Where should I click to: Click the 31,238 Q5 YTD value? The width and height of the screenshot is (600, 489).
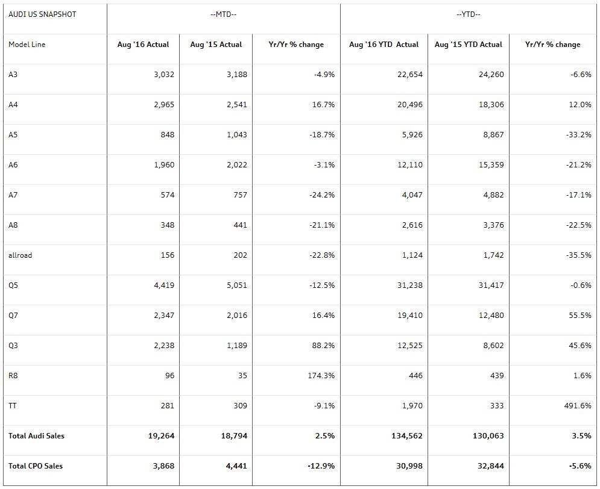coord(409,285)
